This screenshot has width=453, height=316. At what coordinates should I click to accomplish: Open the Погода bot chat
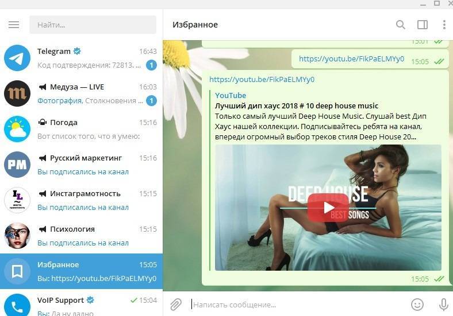point(81,129)
